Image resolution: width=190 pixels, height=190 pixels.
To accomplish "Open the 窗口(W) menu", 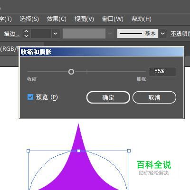I will click(113, 19).
